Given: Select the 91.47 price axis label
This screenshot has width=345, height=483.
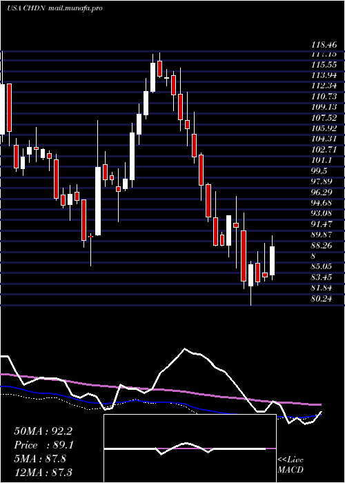Looking at the screenshot, I should point(322,224).
